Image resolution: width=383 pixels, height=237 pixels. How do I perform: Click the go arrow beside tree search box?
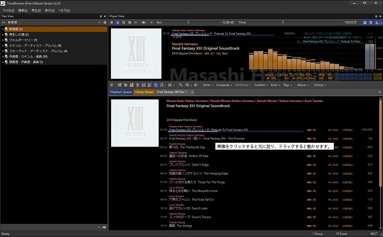coord(104,227)
